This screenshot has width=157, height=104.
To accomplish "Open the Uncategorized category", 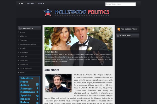I will click(x=26, y=68).
